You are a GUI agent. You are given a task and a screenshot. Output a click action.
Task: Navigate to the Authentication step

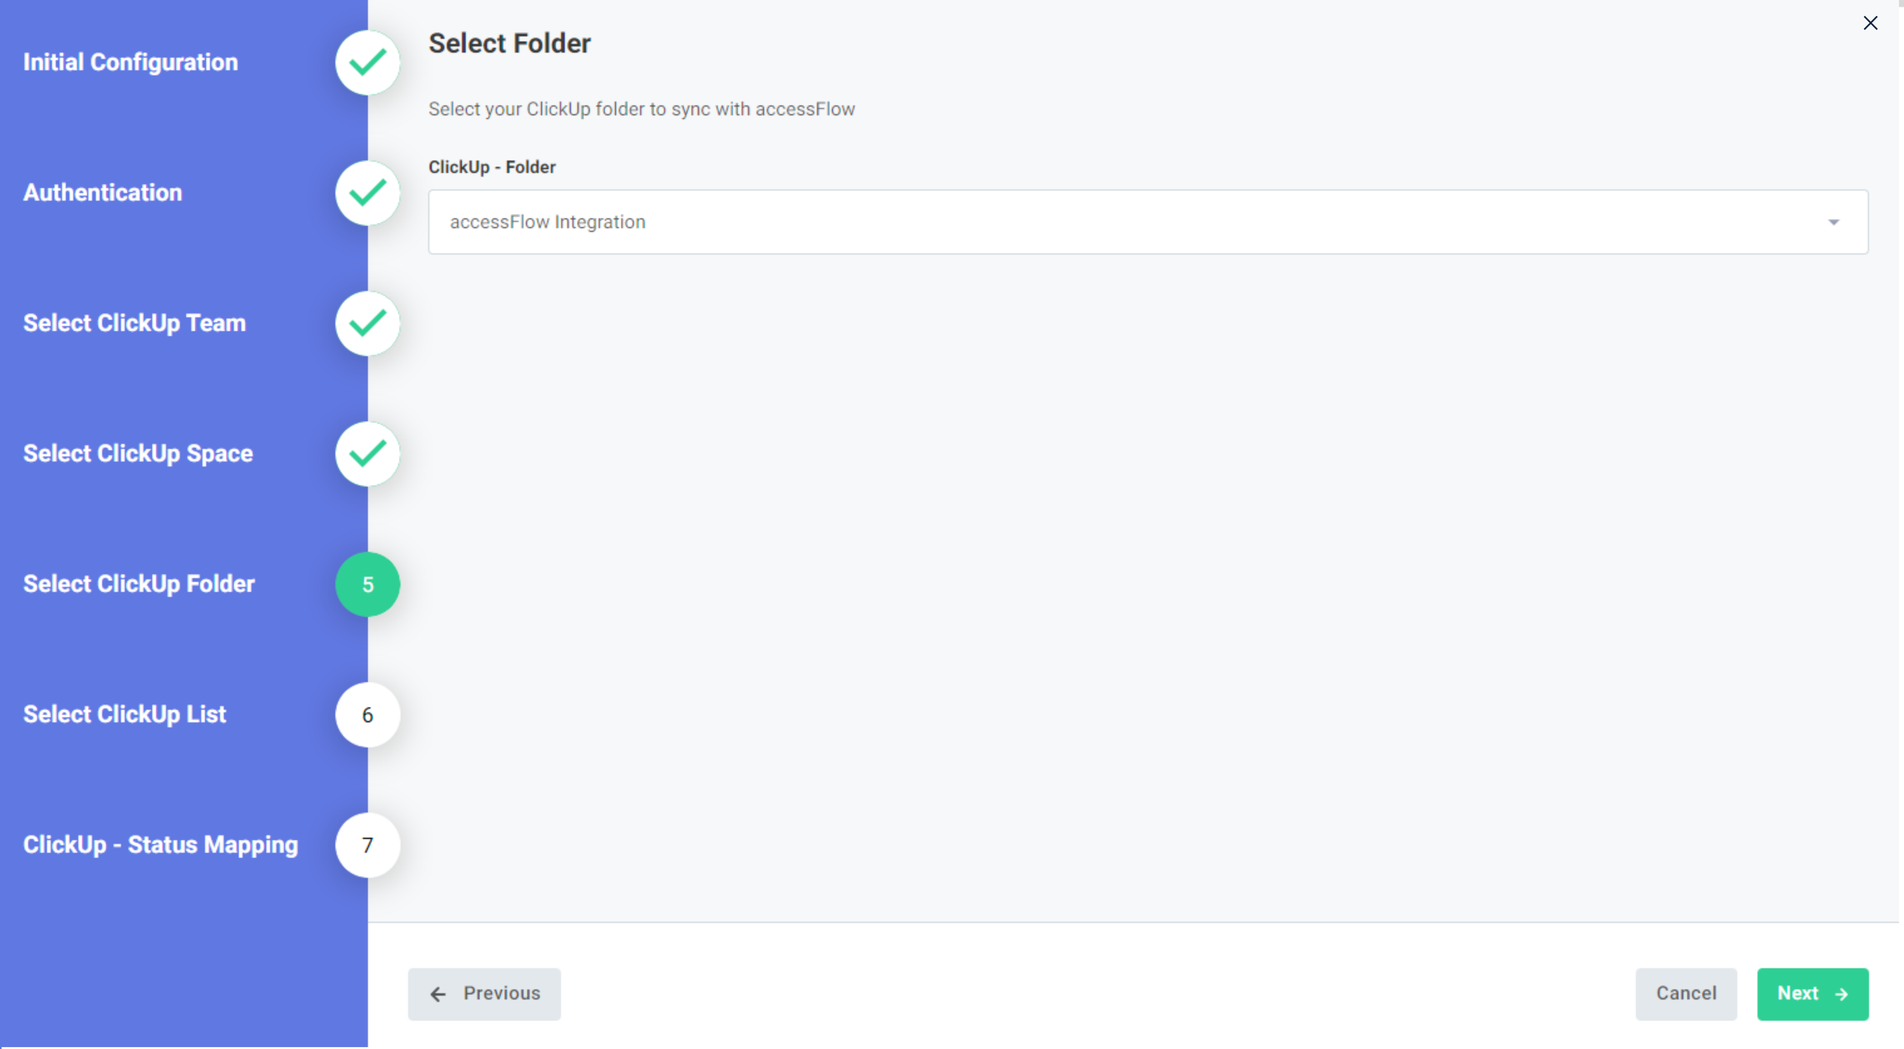[103, 192]
